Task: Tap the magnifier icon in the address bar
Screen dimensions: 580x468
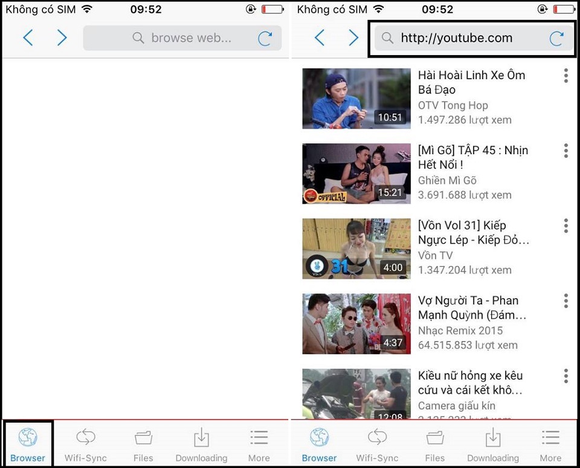Action: pos(387,37)
